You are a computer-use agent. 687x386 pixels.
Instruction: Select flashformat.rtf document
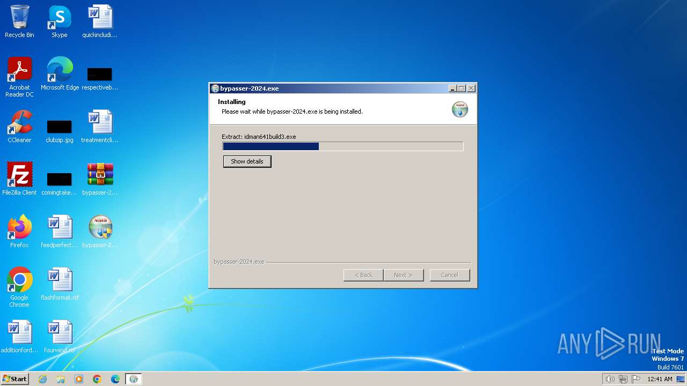tap(60, 284)
